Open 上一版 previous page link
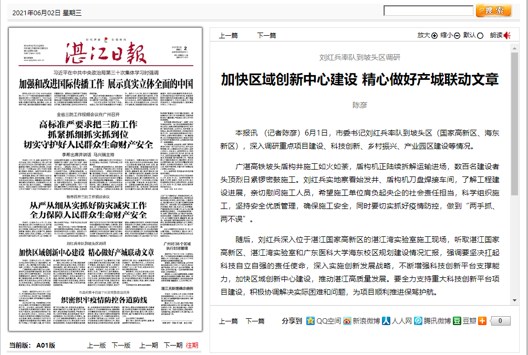This screenshot has height=355, width=528. pos(97,345)
